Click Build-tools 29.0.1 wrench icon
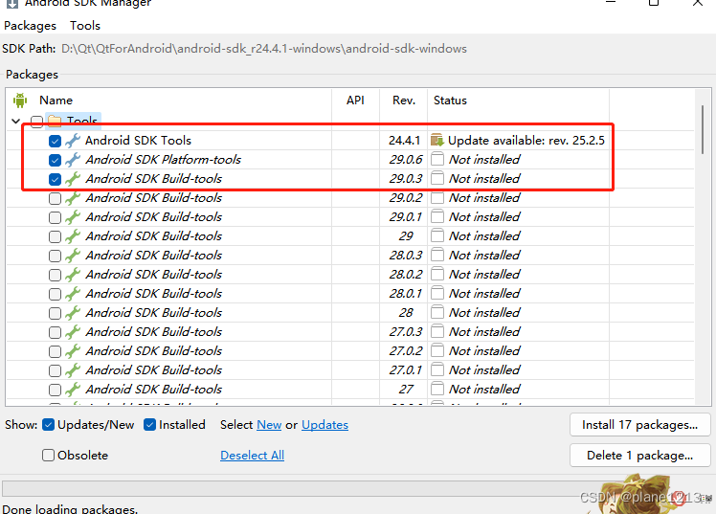The width and height of the screenshot is (716, 514). [x=73, y=217]
